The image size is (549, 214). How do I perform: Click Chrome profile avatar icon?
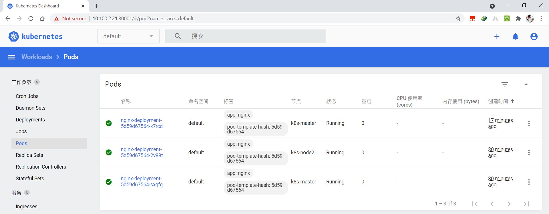point(530,19)
